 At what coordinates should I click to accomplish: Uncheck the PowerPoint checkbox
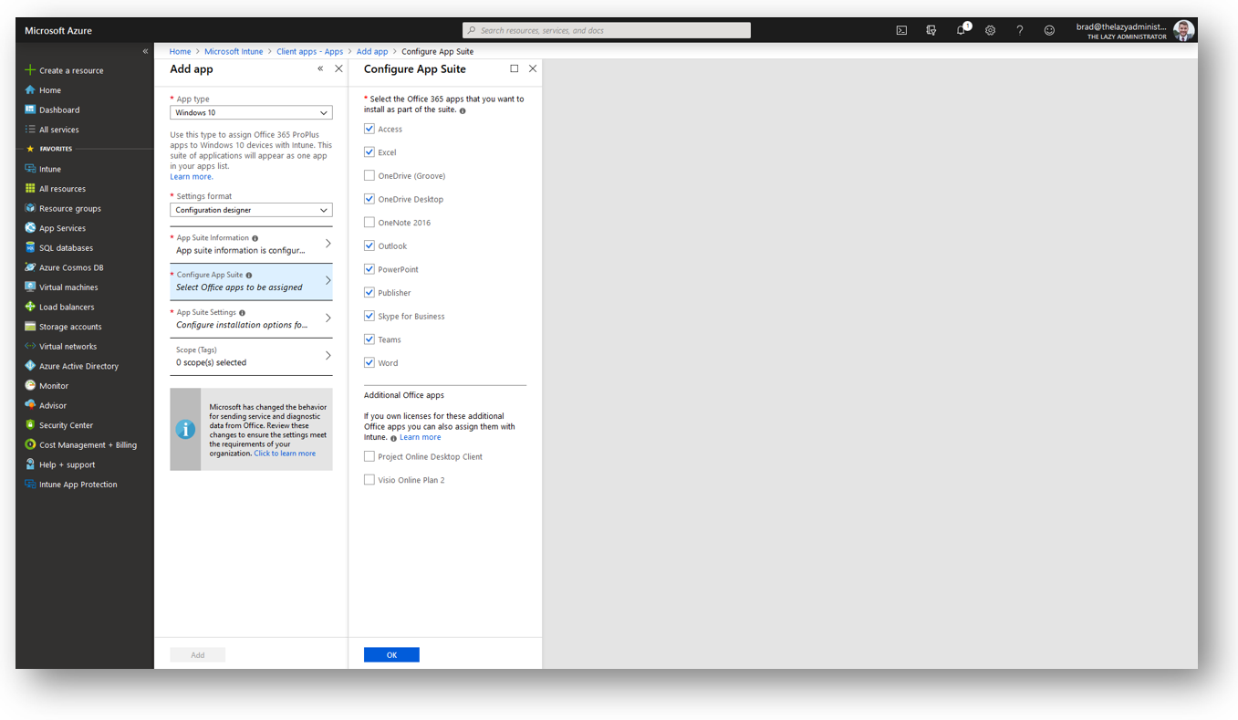[369, 269]
